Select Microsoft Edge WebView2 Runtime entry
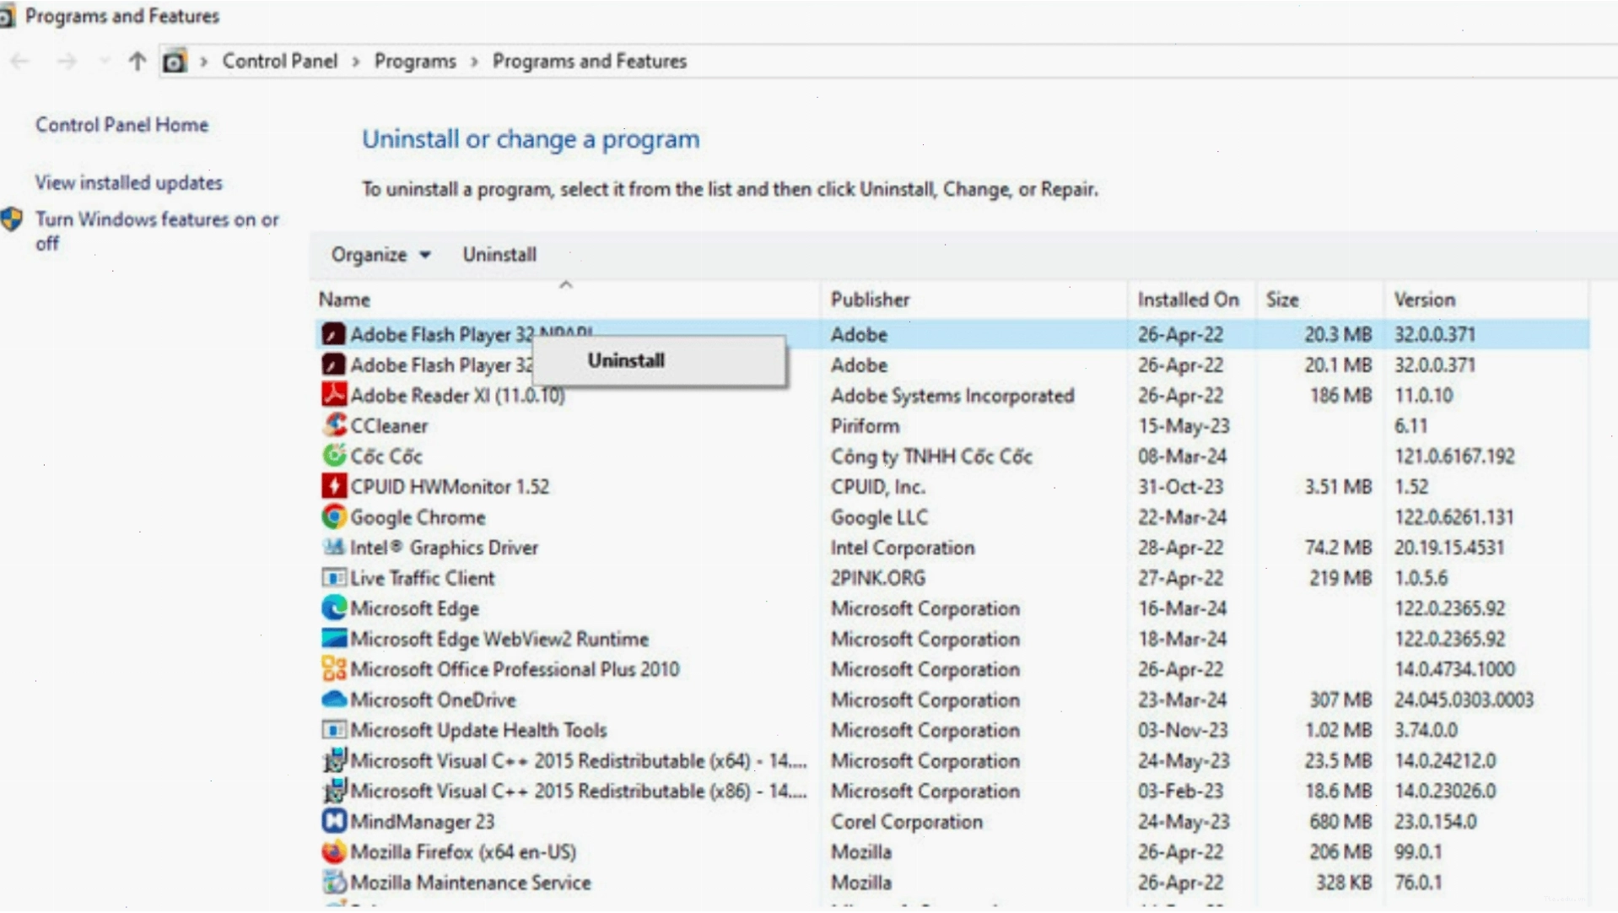 coord(499,639)
